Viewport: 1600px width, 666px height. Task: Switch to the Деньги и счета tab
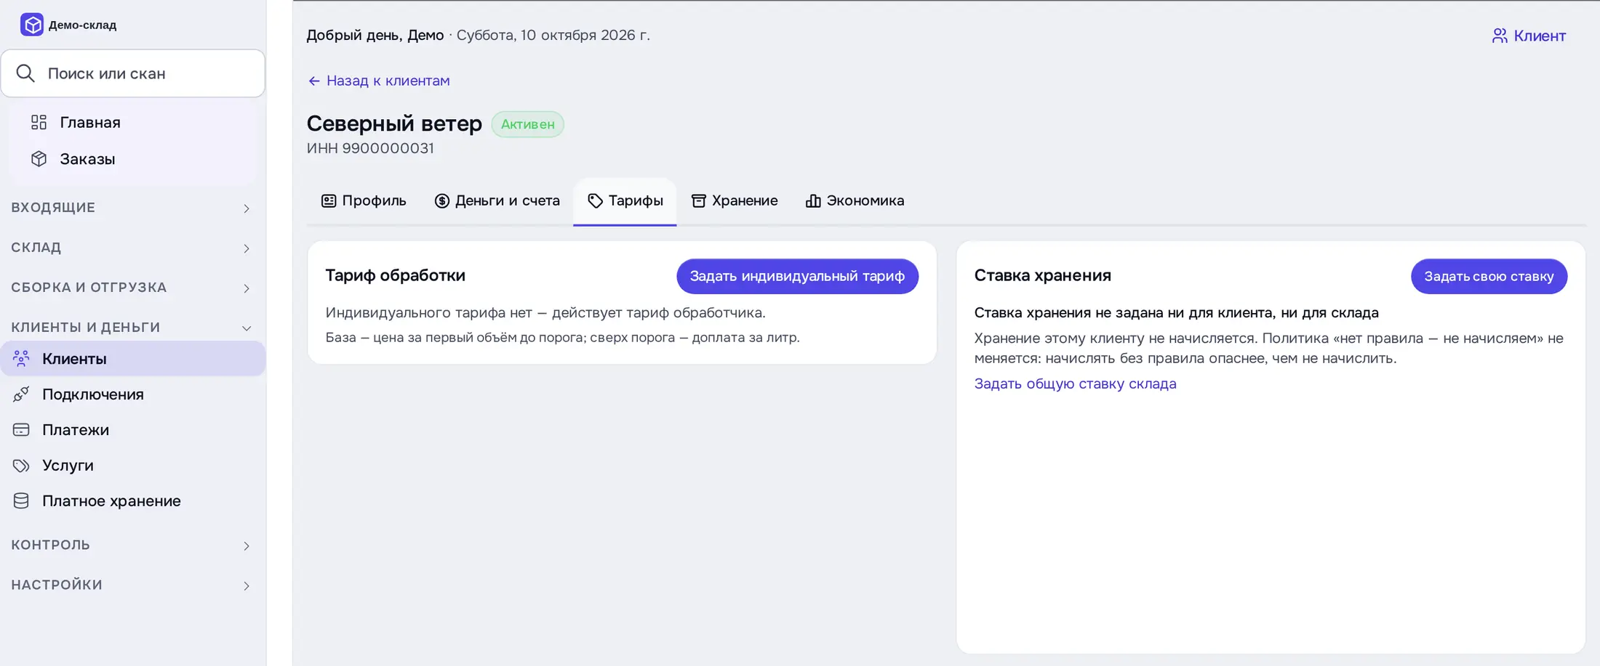[x=497, y=200]
